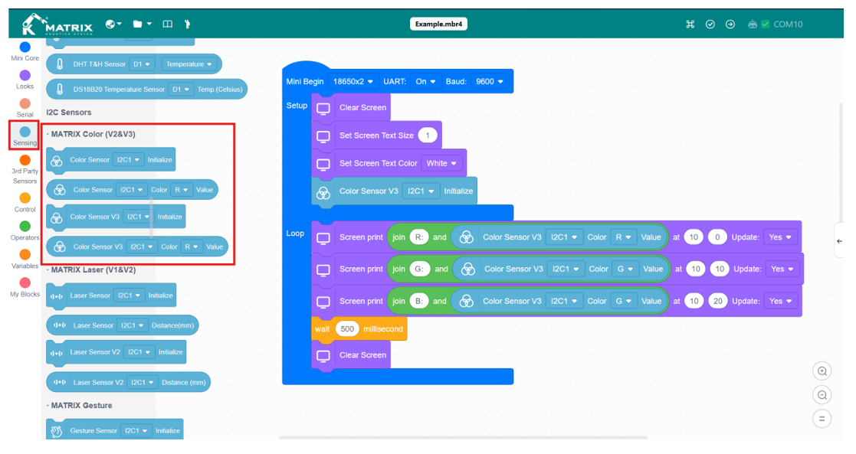Click the left arrow tab on the right edge
The height and width of the screenshot is (454, 856).
click(x=839, y=240)
